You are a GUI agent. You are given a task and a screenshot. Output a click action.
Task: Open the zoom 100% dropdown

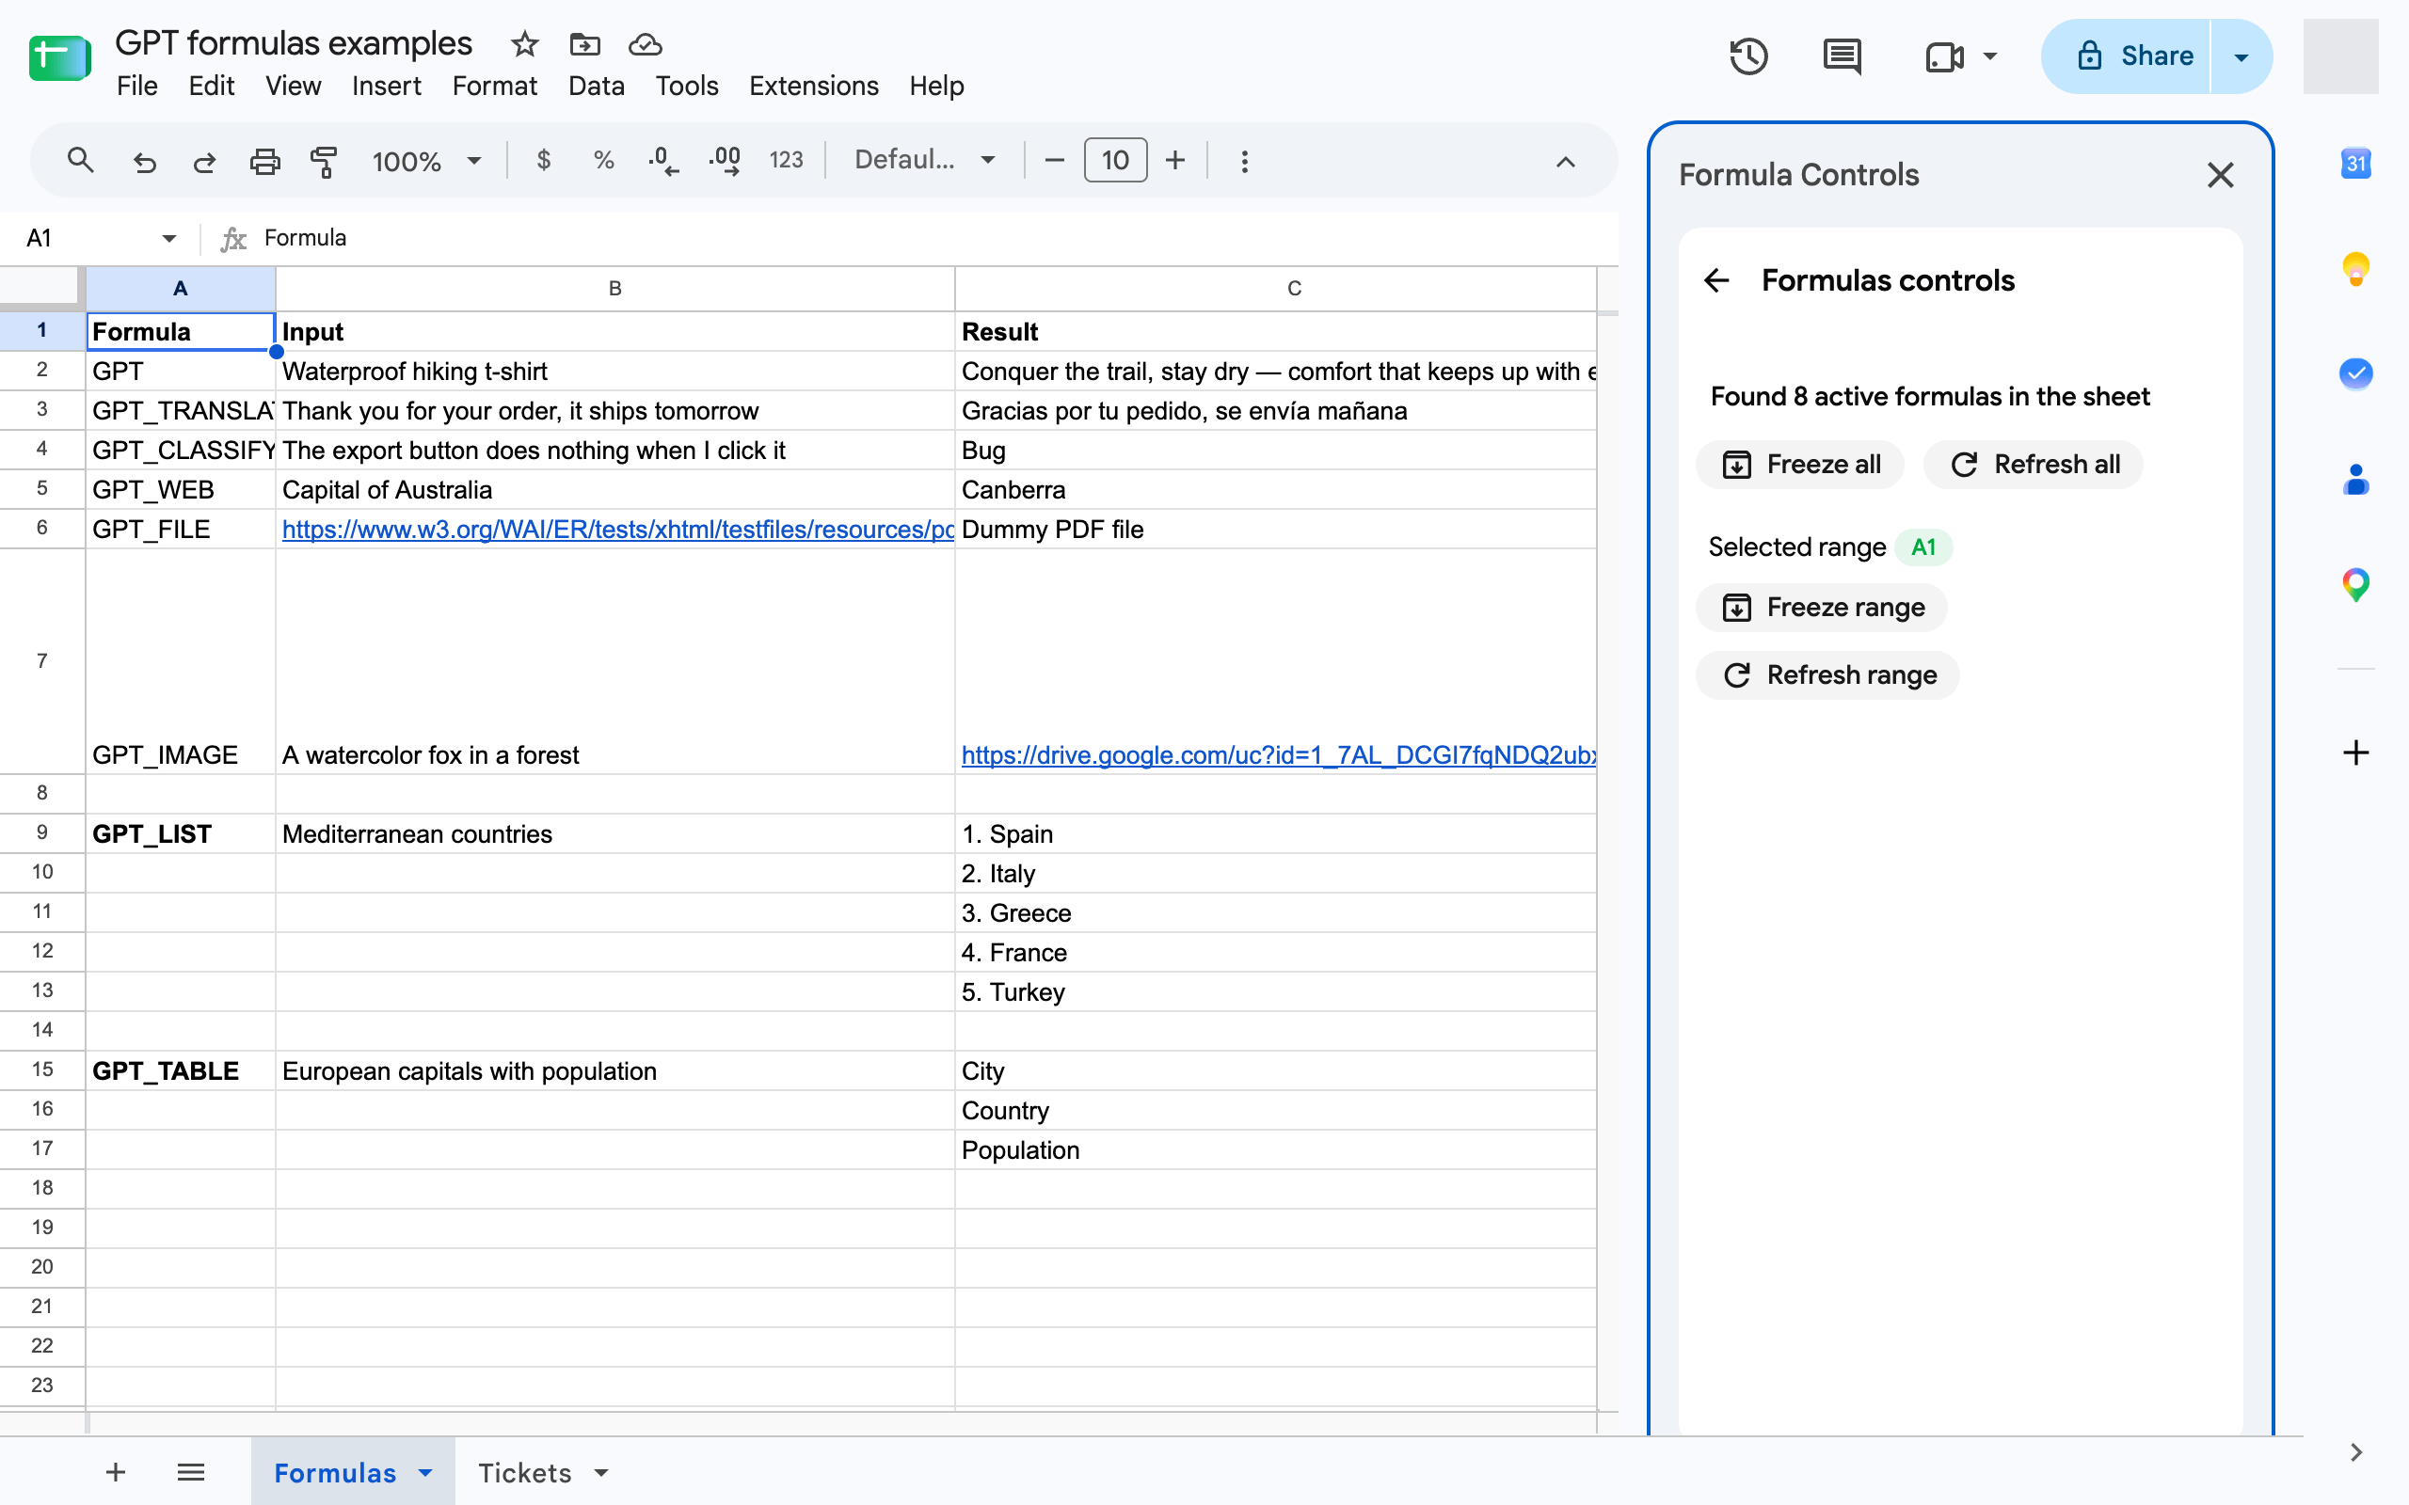tap(426, 161)
